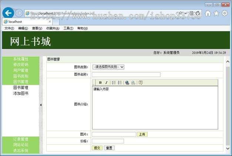Click the 价格 input field
Image resolution: width=232 pixels, height=156 pixels.
pyautogui.click(x=108, y=141)
